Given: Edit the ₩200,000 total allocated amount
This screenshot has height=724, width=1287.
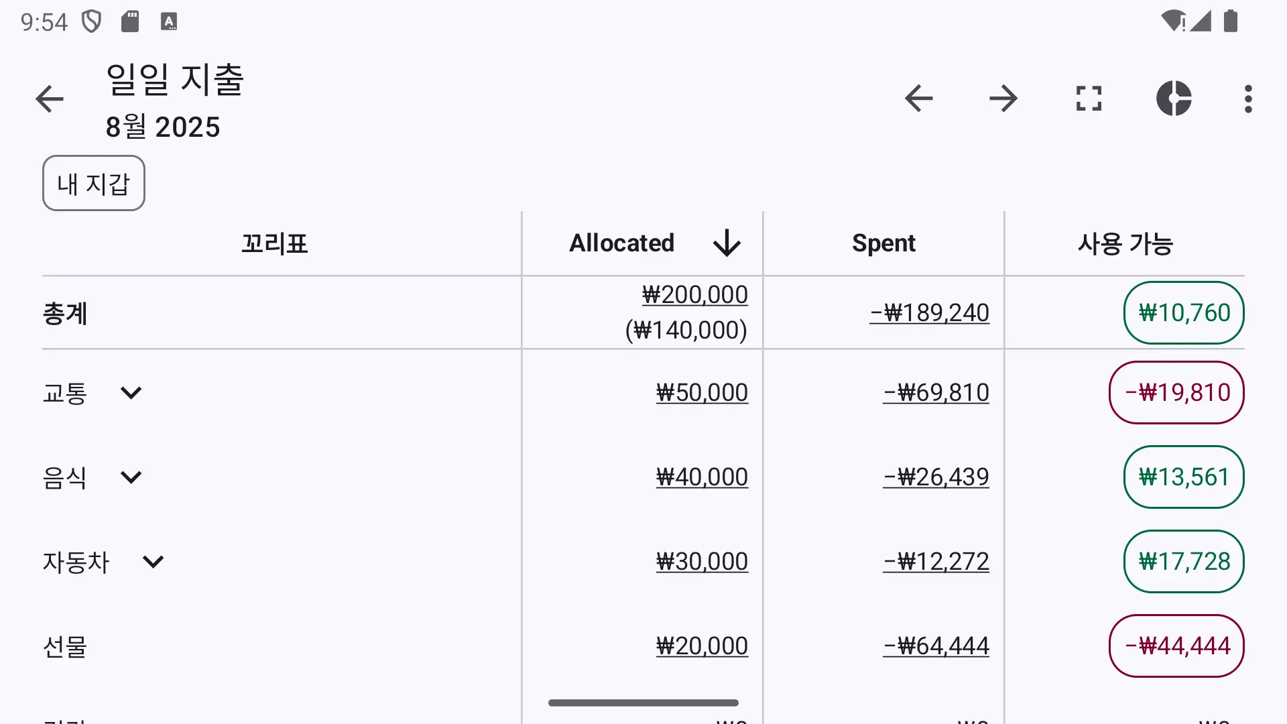Looking at the screenshot, I should (694, 295).
